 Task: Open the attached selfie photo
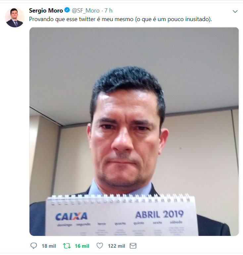[134, 131]
